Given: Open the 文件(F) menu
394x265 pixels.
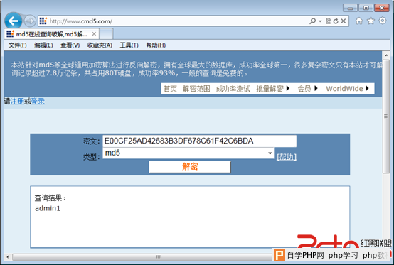Looking at the screenshot, I should [x=17, y=45].
